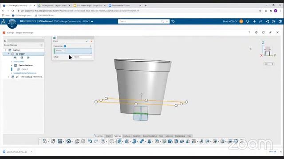Click the view orientation triad with Z axis
Viewport: 284px width, 159px height.
[268, 49]
